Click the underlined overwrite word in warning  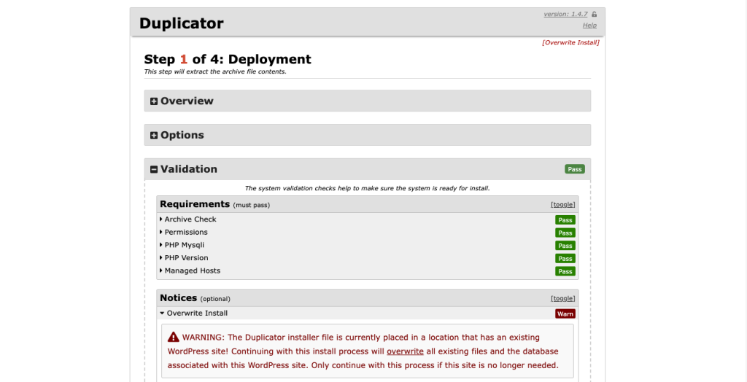[405, 351]
